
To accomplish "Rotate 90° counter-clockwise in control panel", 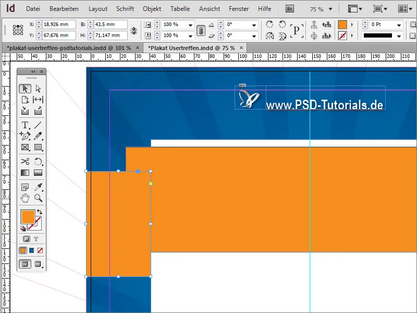I will click(282, 24).
